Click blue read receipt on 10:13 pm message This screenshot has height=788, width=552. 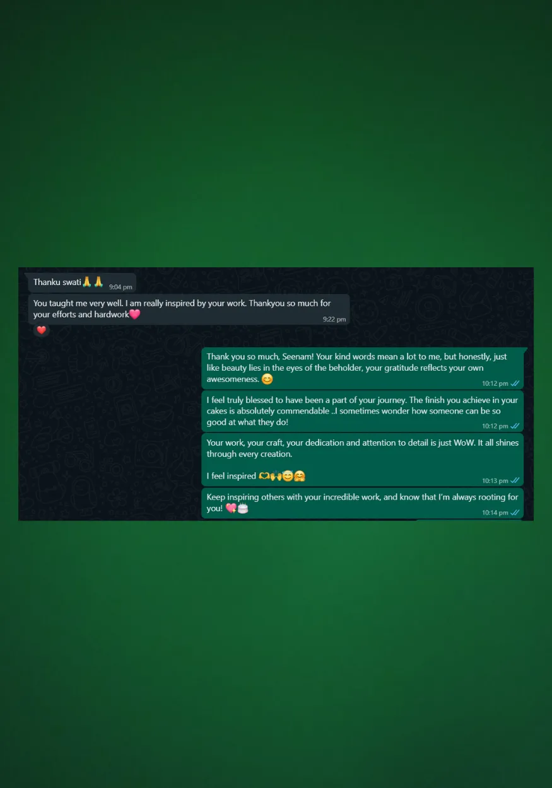point(515,480)
